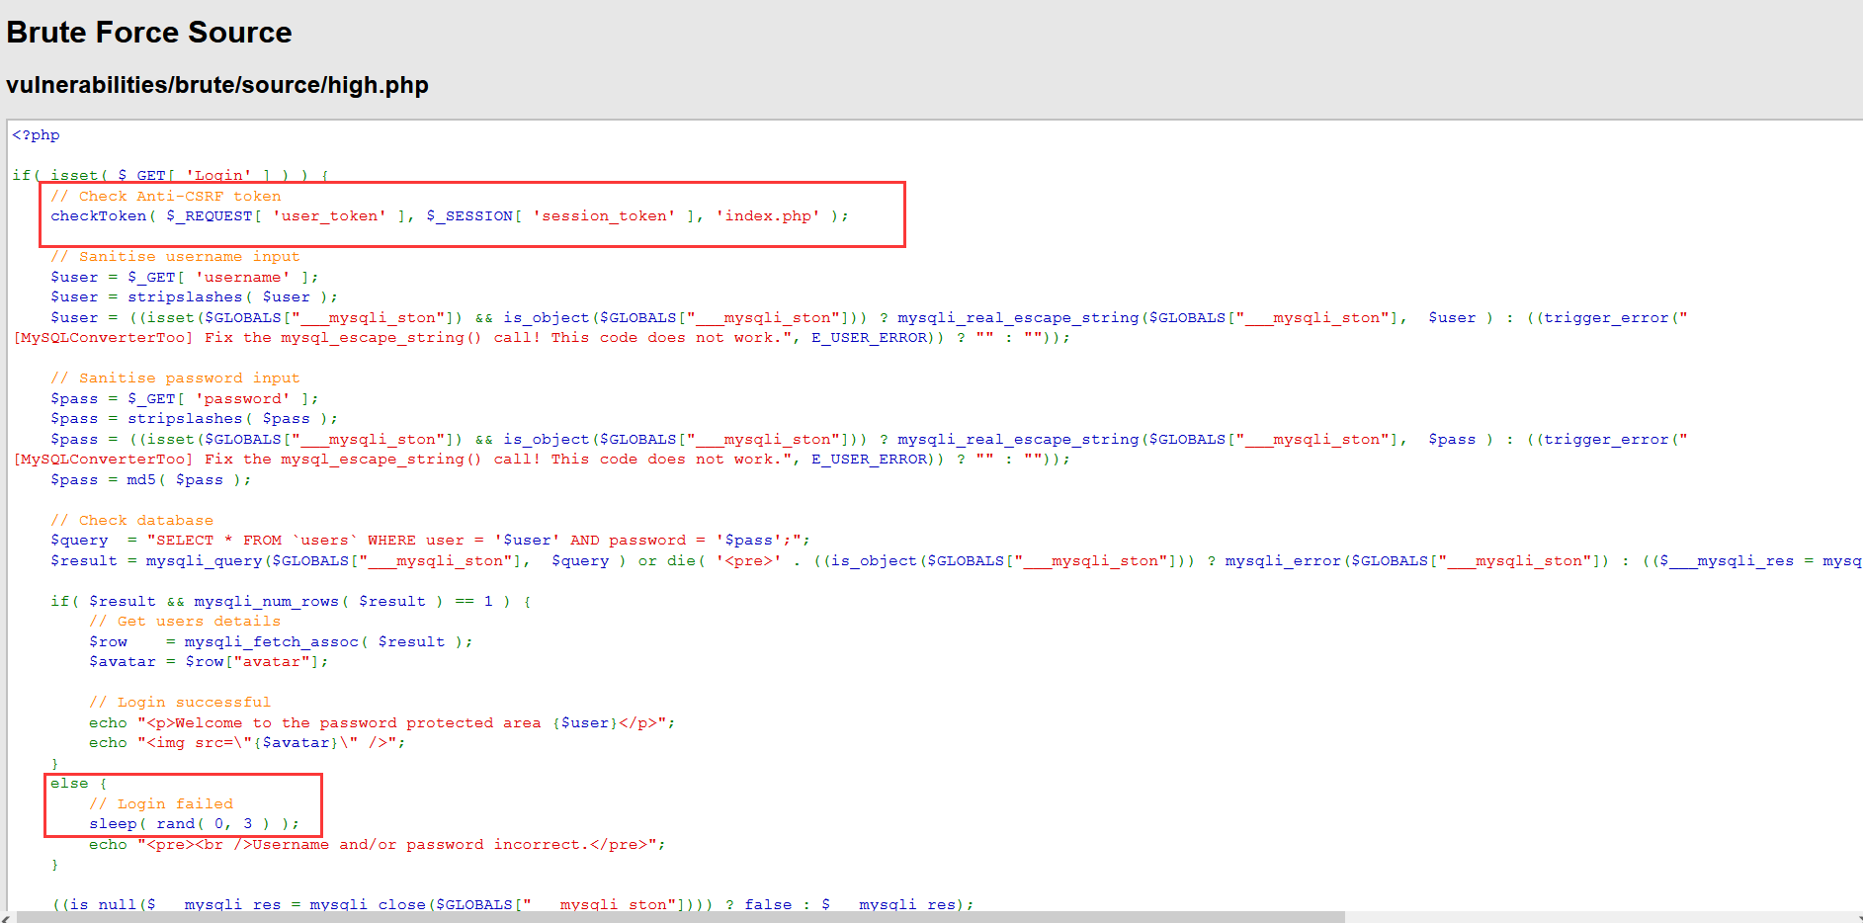Click the line $pass = stripslashes( $pass )
This screenshot has height=923, width=1863.
point(194,419)
